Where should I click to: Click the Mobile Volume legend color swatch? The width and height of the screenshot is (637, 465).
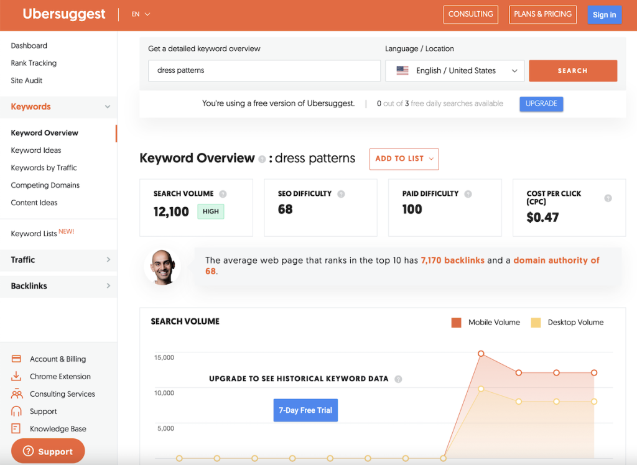coord(456,323)
